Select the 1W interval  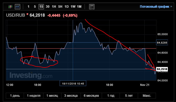pyautogui.click(x=73, y=7)
